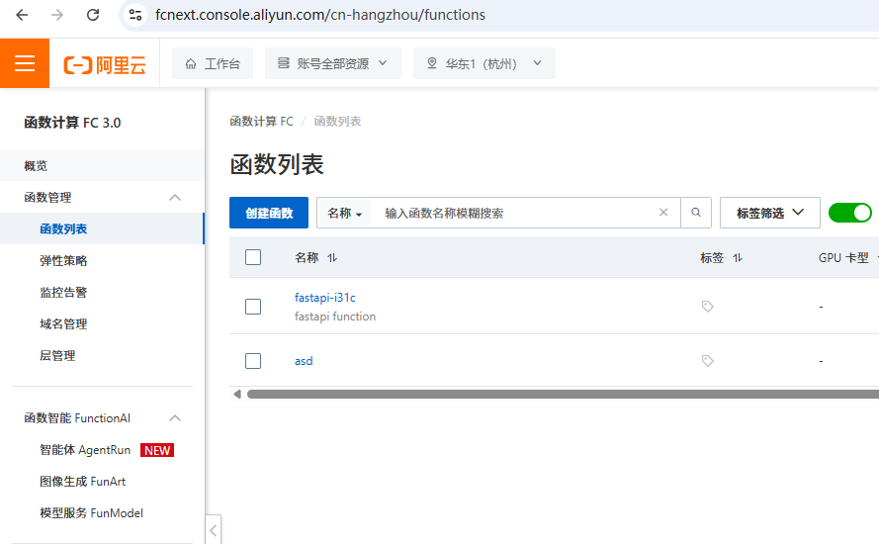Click the 函数计算 FC 3.0 sidebar title

tap(72, 123)
